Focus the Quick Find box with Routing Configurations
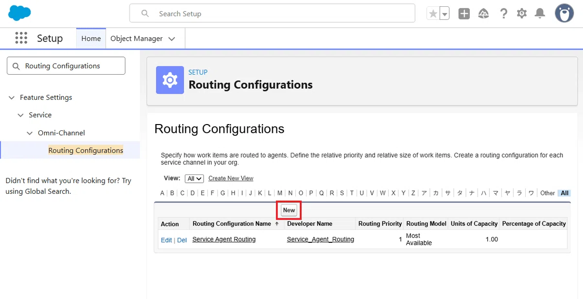Viewport: 583px width, 299px height. 66,66
